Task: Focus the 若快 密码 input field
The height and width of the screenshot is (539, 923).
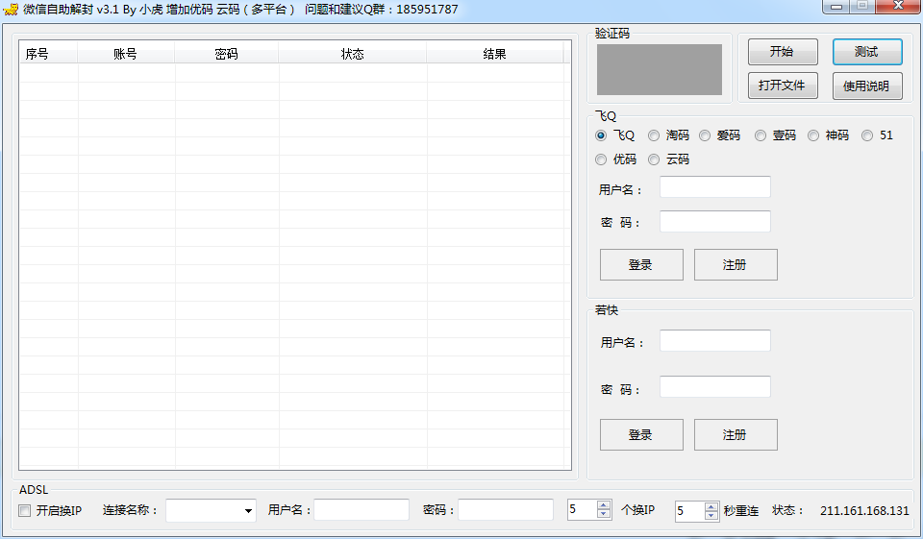Action: click(x=714, y=386)
